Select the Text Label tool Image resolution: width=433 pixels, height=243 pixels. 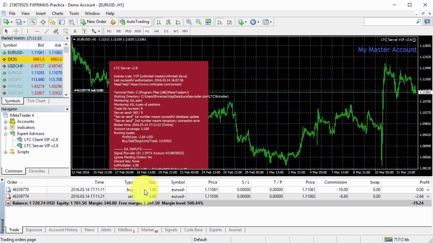point(84,31)
